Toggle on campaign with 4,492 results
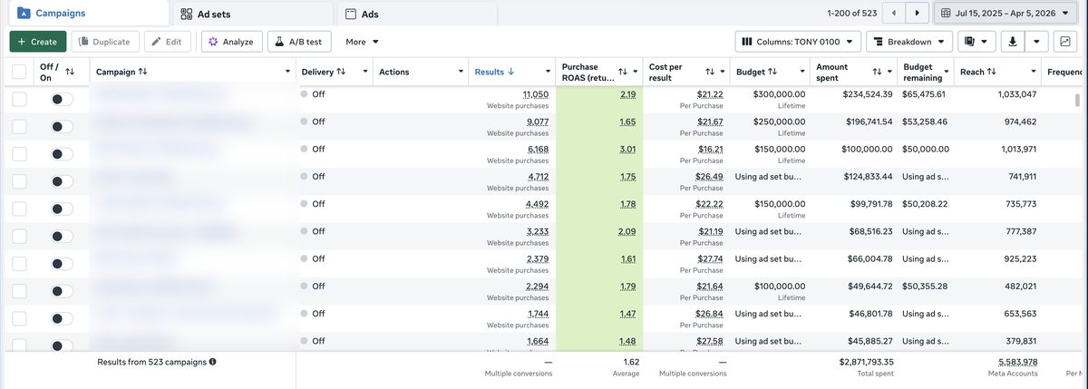This screenshot has width=1088, height=389. (62, 209)
